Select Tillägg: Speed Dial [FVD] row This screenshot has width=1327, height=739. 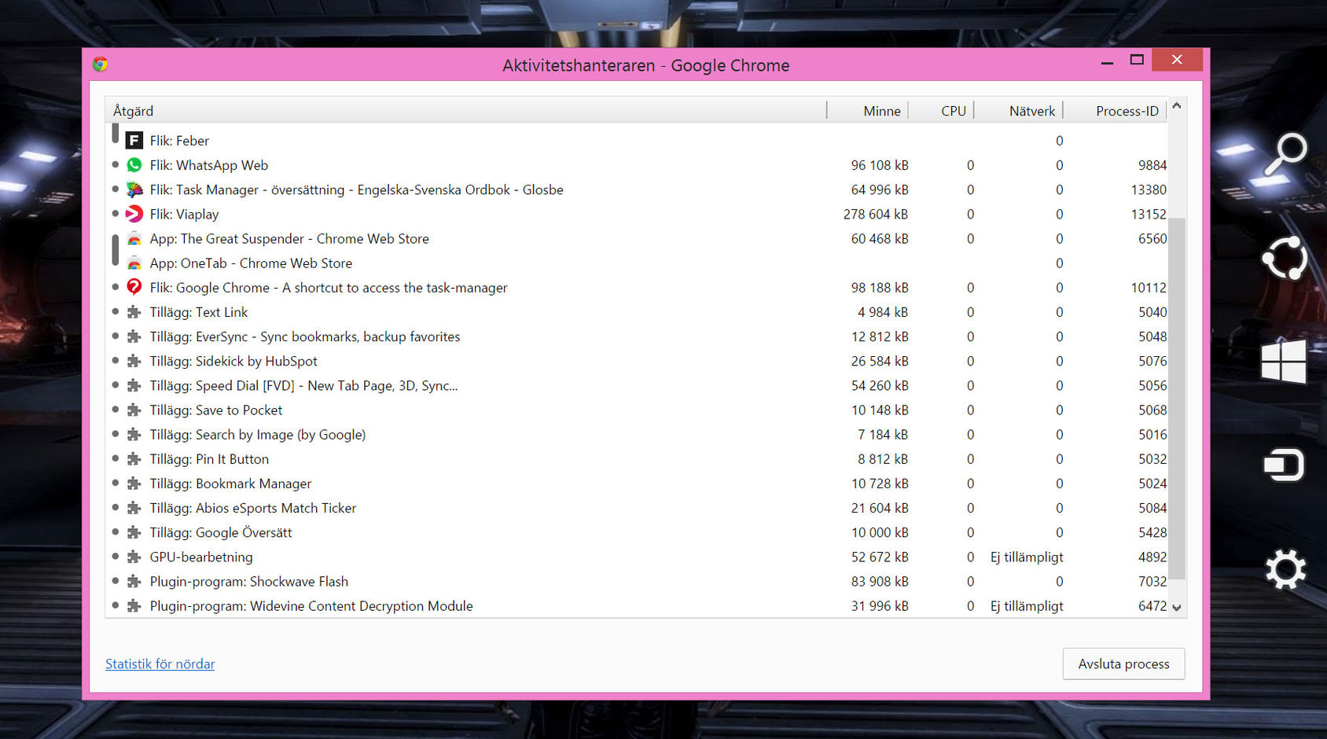click(637, 385)
